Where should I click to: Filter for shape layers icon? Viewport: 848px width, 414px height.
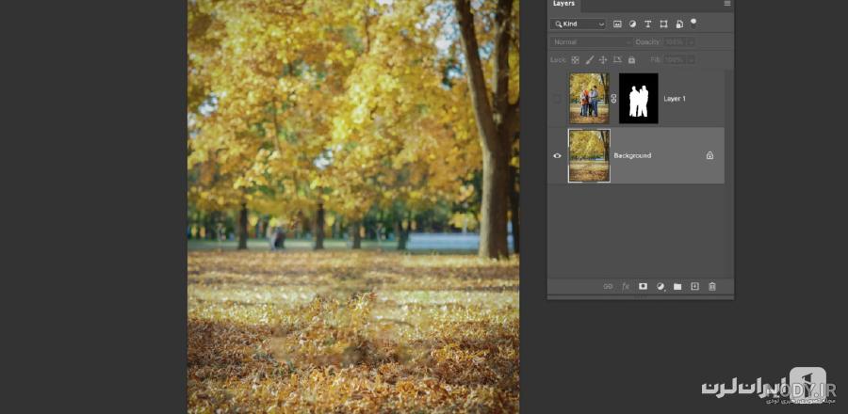click(663, 24)
